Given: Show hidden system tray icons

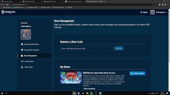Looking at the screenshot, I should tap(148, 93).
